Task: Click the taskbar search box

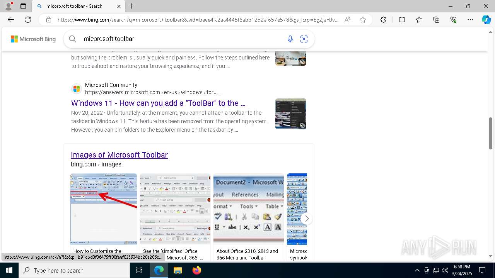Action: [x=74, y=270]
